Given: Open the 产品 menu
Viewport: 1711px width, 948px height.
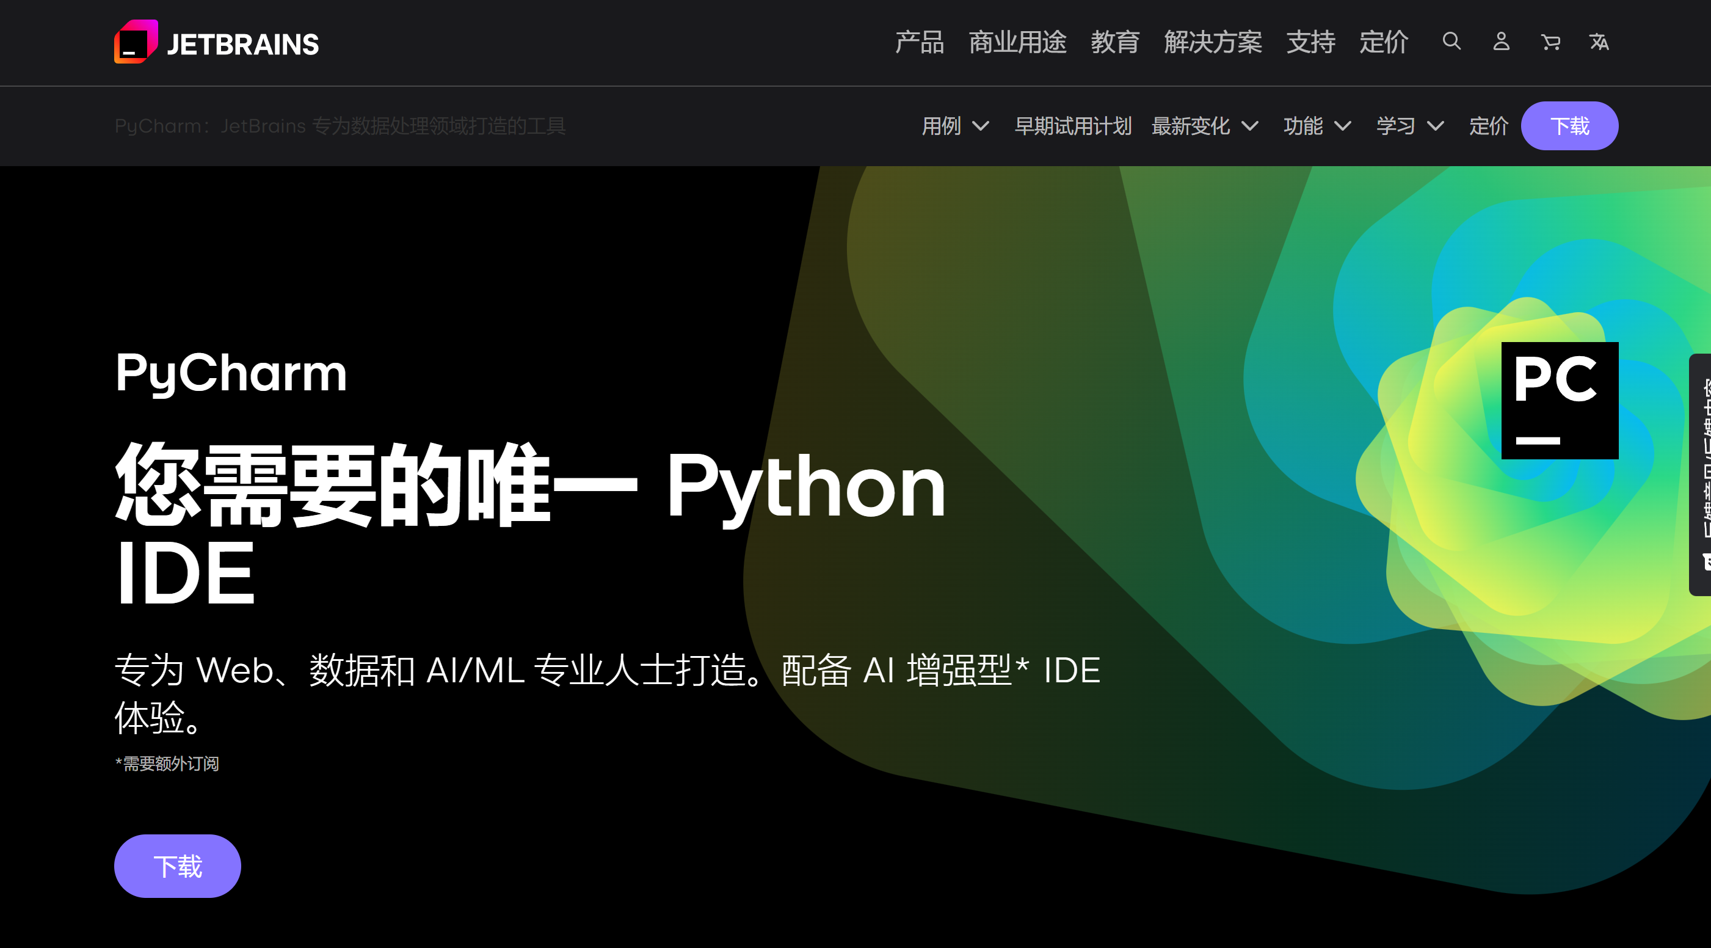Looking at the screenshot, I should click(919, 43).
